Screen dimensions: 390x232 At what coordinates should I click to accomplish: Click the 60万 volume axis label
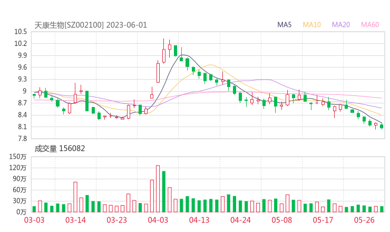[19, 190]
